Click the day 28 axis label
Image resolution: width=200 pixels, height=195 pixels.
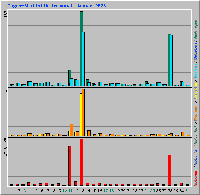[x=170, y=191]
